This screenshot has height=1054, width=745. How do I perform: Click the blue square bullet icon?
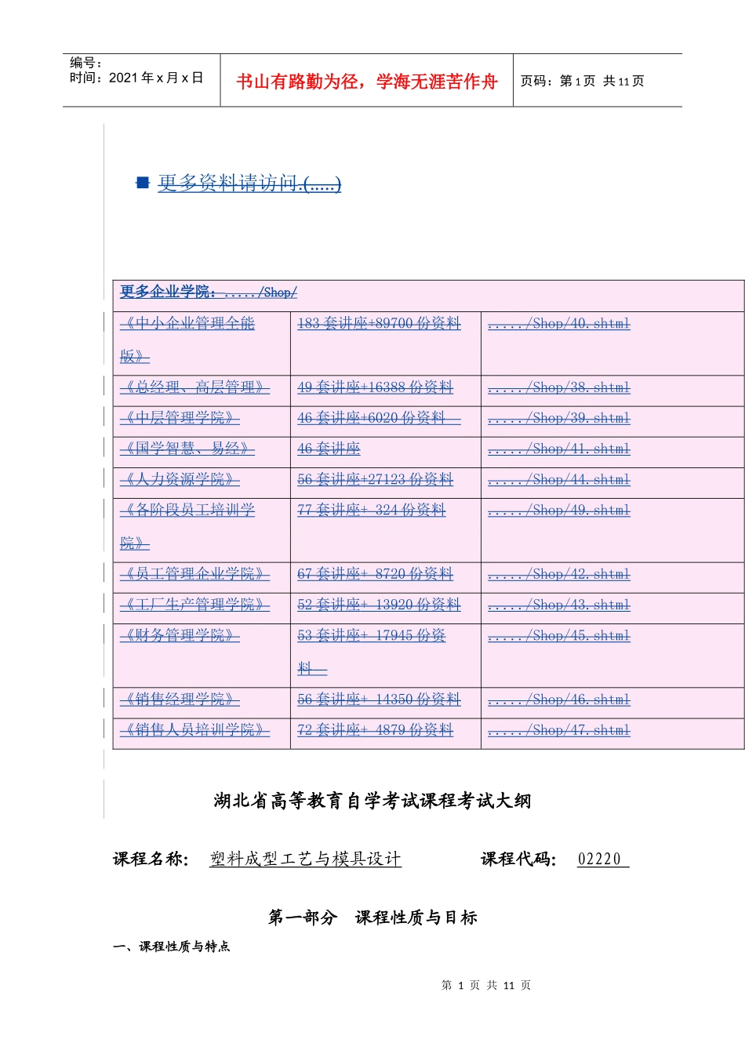tap(143, 183)
